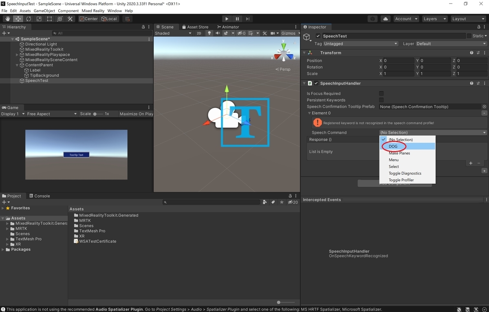The image size is (489, 312).
Task: Open SpeechInputHandler more options menu
Action: pos(484,83)
